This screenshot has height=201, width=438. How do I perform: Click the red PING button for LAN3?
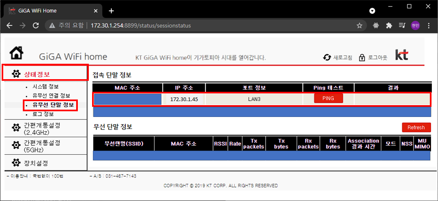tap(328, 98)
